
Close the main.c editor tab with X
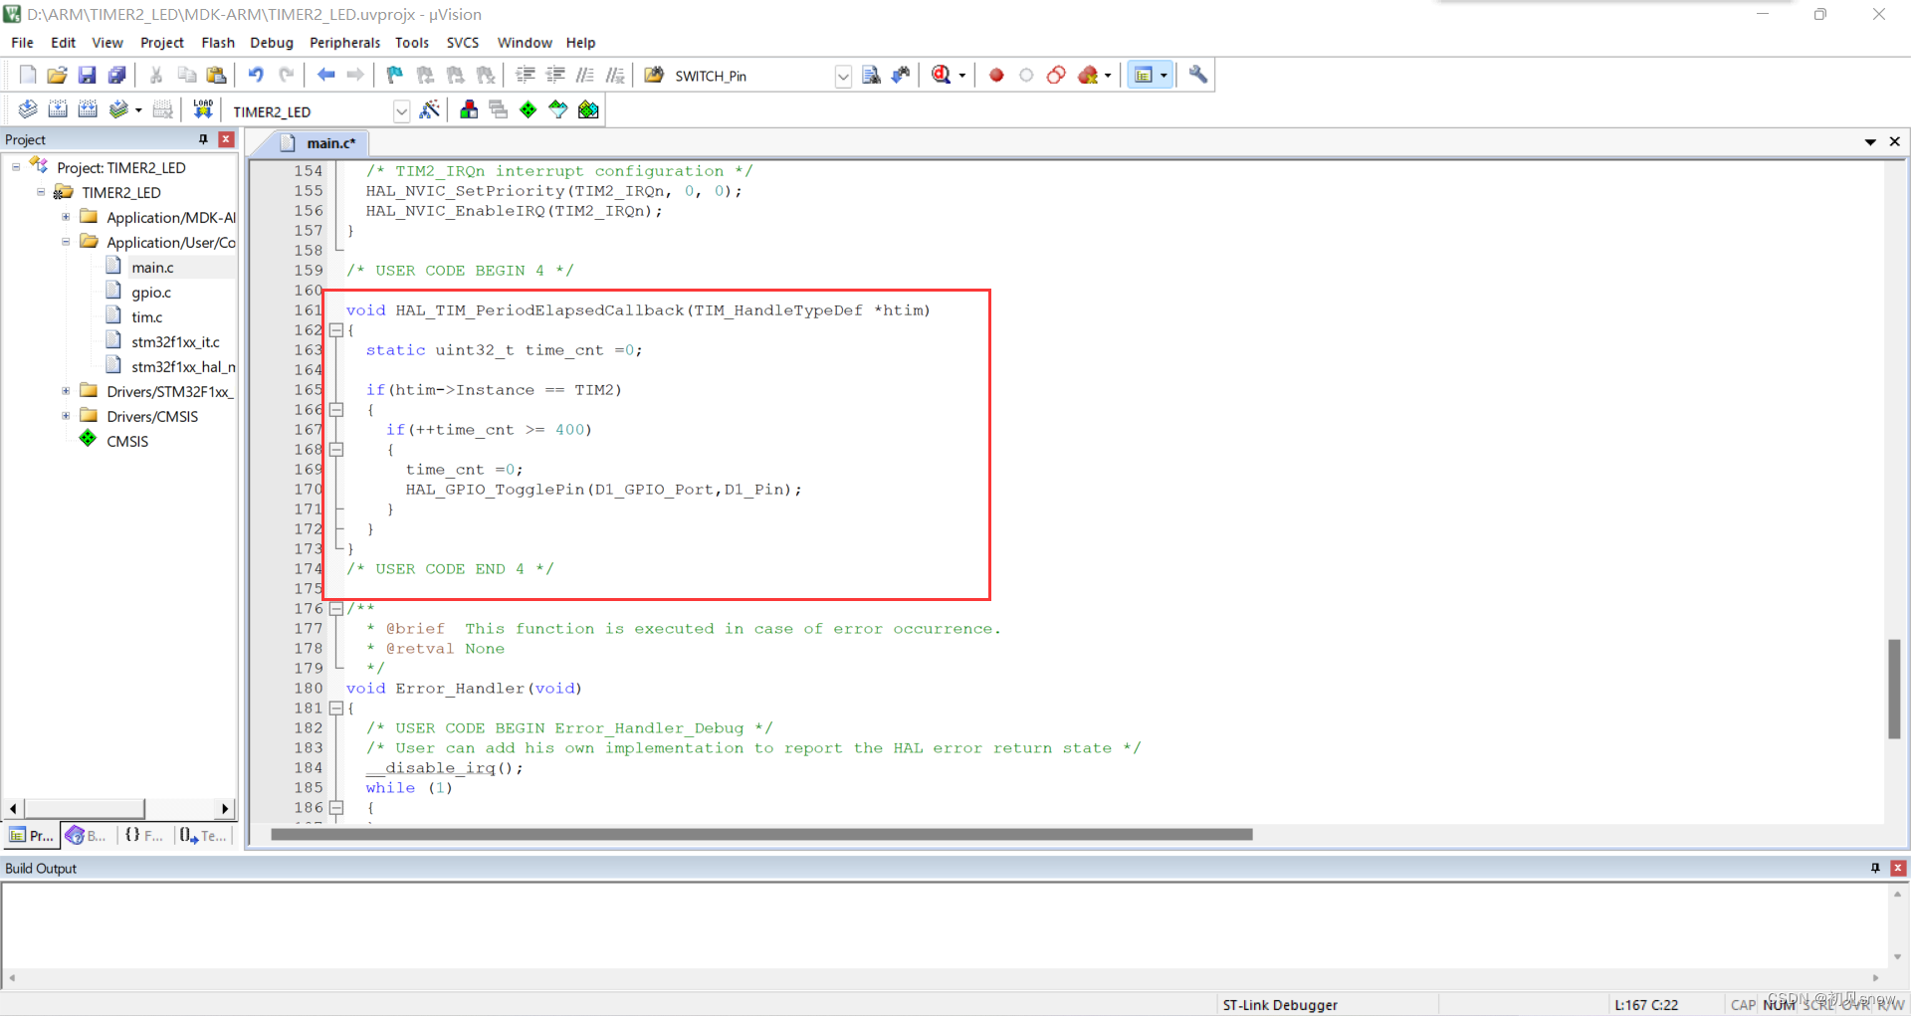click(x=1895, y=142)
